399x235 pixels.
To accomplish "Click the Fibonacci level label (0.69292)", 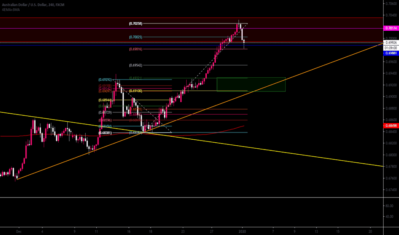I will pos(105,80).
